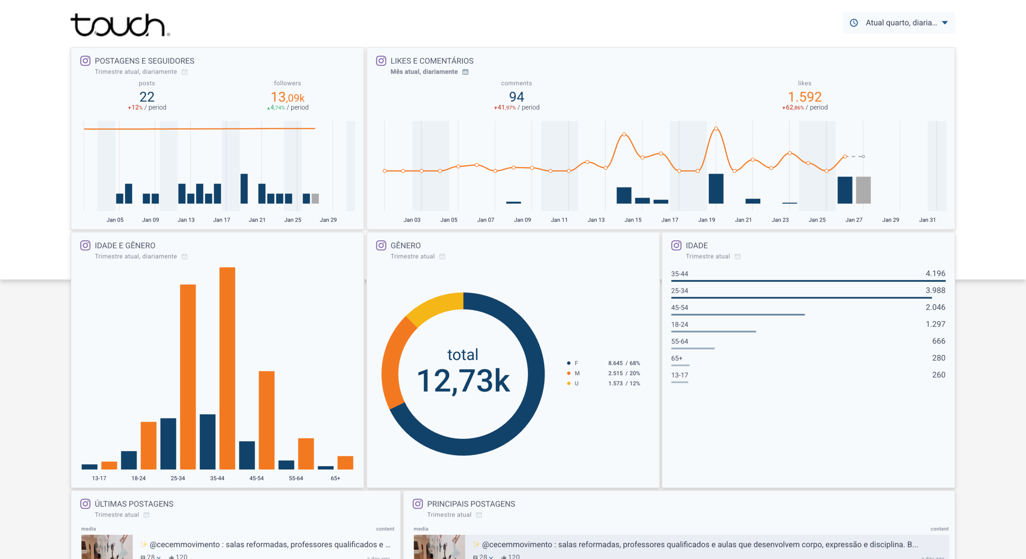This screenshot has height=559, width=1026.
Task: Expand comments count chevron on latest post
Action: pyautogui.click(x=159, y=557)
